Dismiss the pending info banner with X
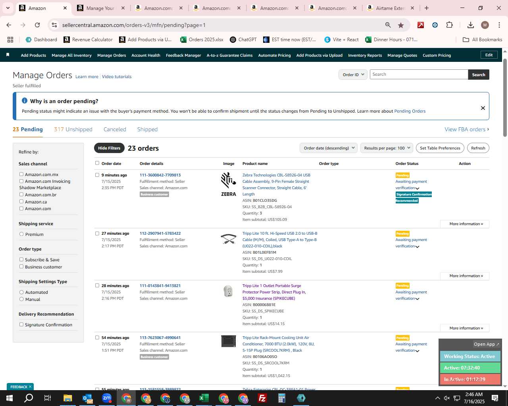This screenshot has height=406, width=508. pos(483,108)
